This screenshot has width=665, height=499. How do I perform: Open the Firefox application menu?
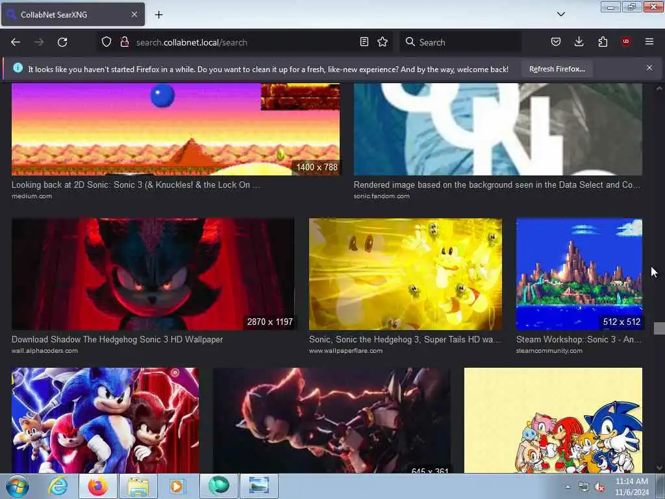(x=649, y=42)
